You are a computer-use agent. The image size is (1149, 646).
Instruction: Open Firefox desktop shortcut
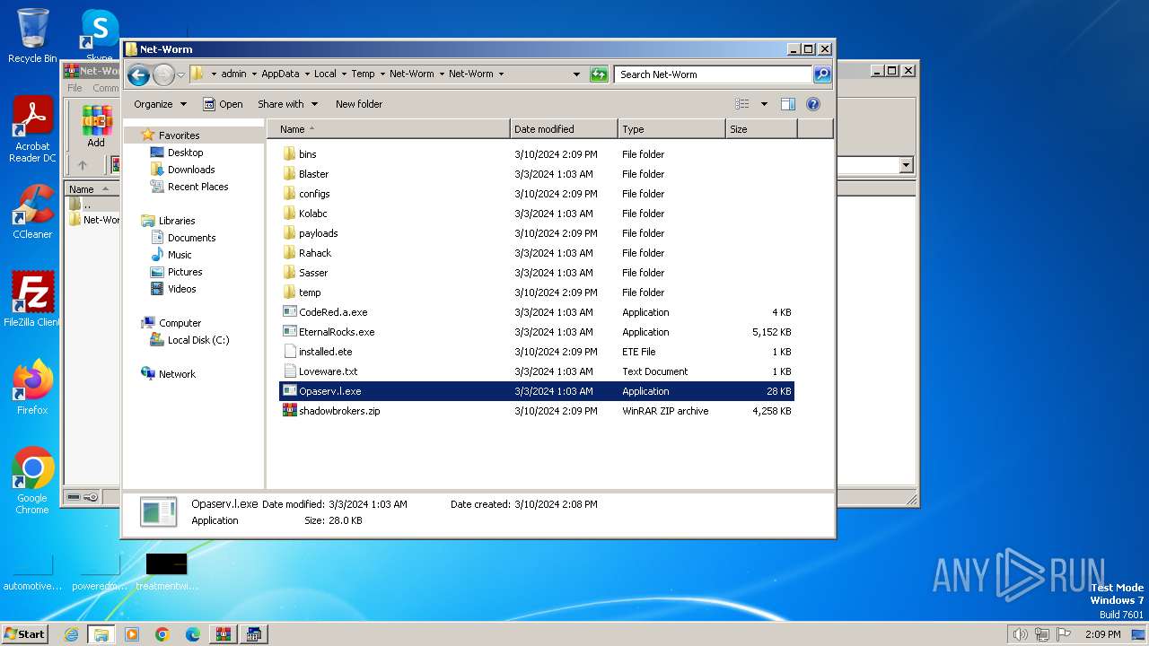tap(32, 387)
